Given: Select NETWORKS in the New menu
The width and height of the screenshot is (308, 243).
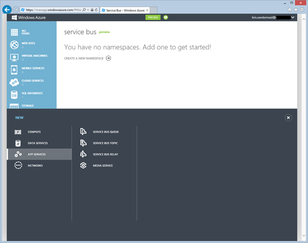Looking at the screenshot, I should pos(35,166).
